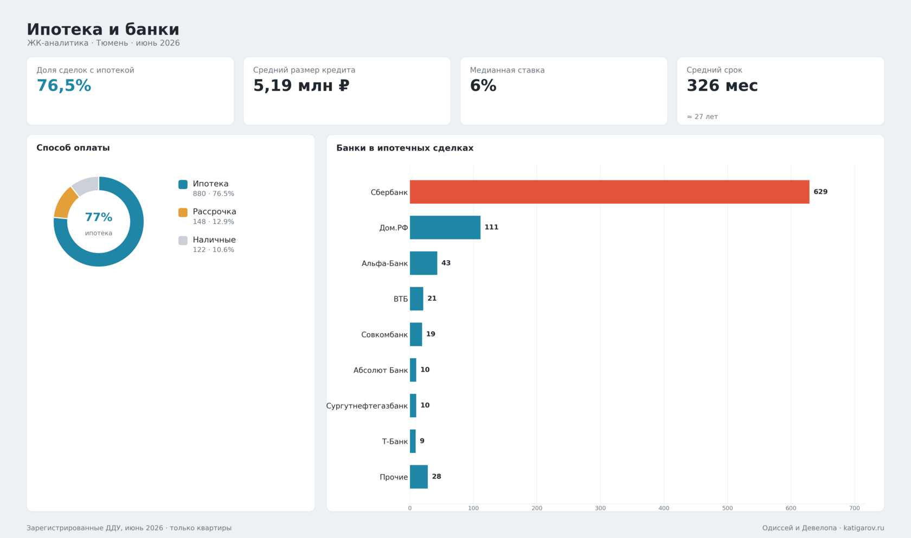This screenshot has width=911, height=538.
Task: Click the Совкомбанк bar
Action: [416, 334]
